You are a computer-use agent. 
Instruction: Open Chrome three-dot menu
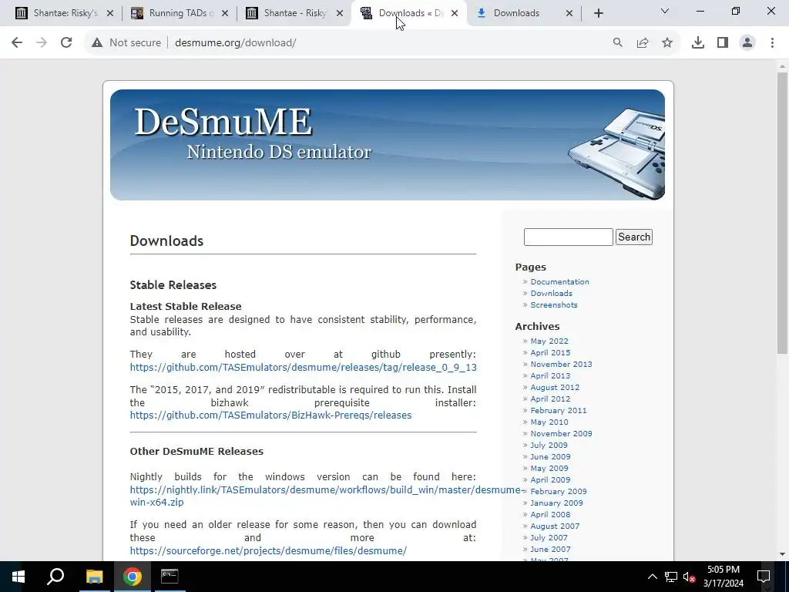pos(772,43)
